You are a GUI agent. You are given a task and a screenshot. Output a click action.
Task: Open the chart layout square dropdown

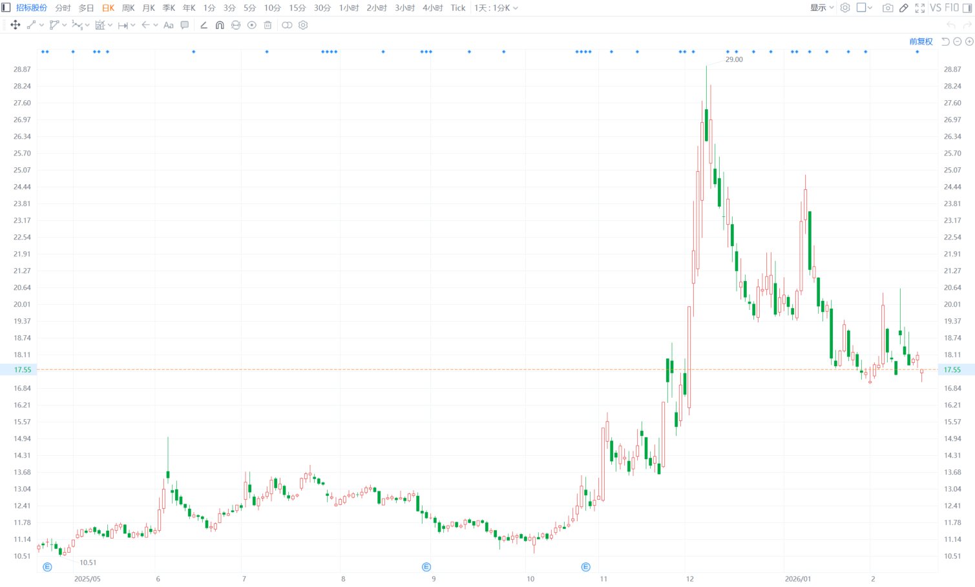[x=865, y=8]
